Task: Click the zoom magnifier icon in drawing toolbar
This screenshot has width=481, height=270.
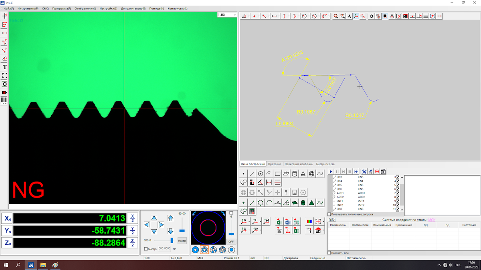Action: click(x=336, y=16)
